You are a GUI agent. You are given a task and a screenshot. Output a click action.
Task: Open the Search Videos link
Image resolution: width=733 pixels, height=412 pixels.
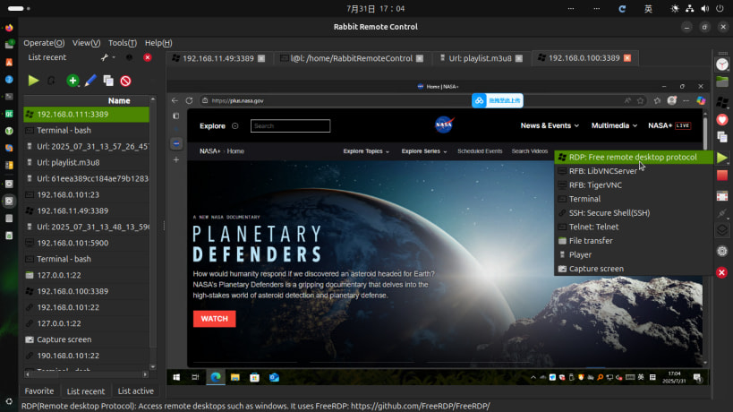[x=529, y=151]
